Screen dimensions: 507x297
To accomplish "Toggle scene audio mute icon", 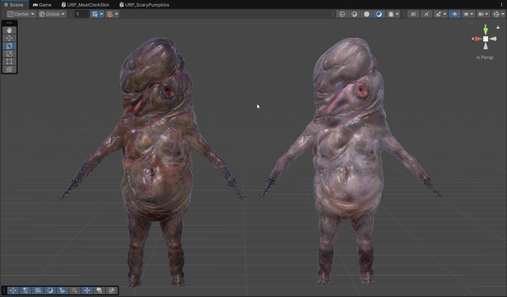I will [x=426, y=14].
